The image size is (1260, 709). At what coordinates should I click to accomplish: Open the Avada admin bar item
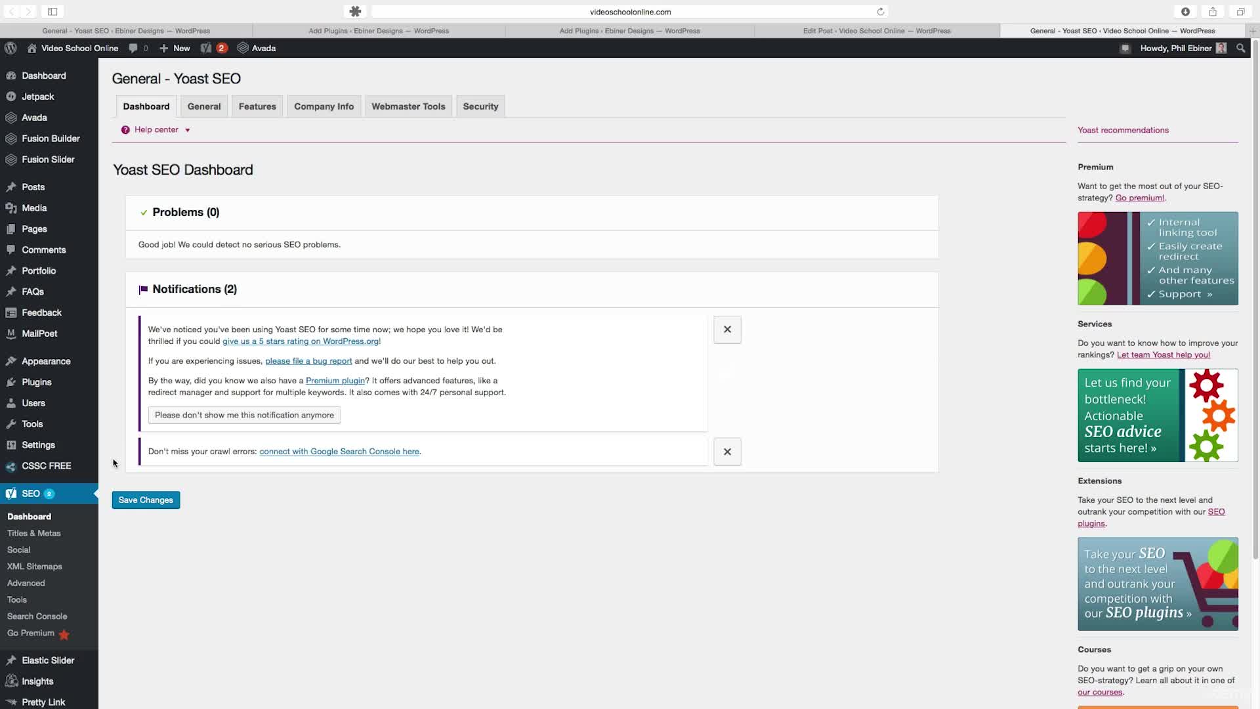[257, 48]
